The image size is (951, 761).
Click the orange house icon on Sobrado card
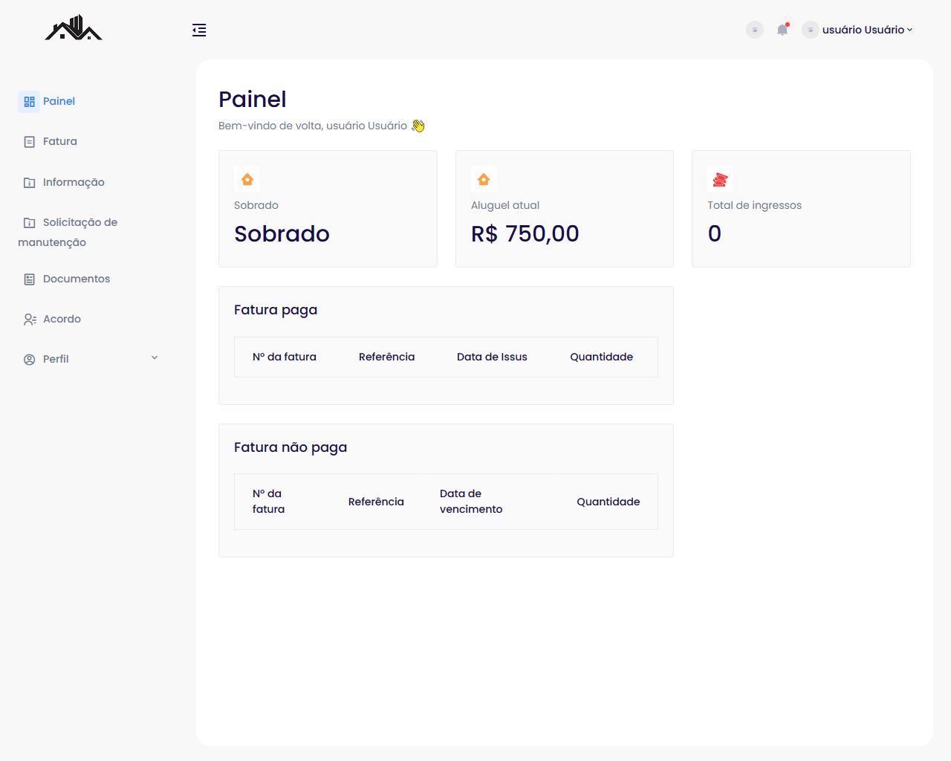pos(247,179)
